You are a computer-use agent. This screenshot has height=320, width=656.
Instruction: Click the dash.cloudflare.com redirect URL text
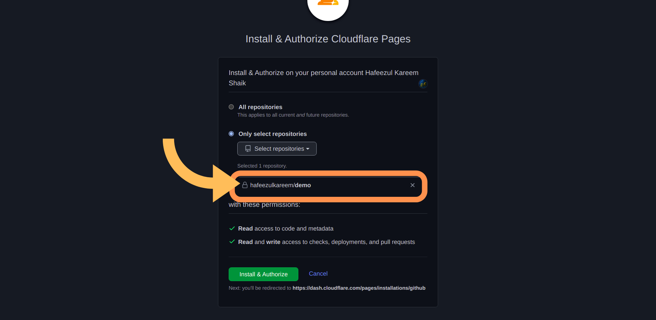click(x=359, y=288)
